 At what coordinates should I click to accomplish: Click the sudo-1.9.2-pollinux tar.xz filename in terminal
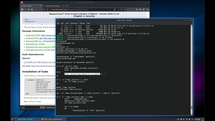tap(133, 34)
